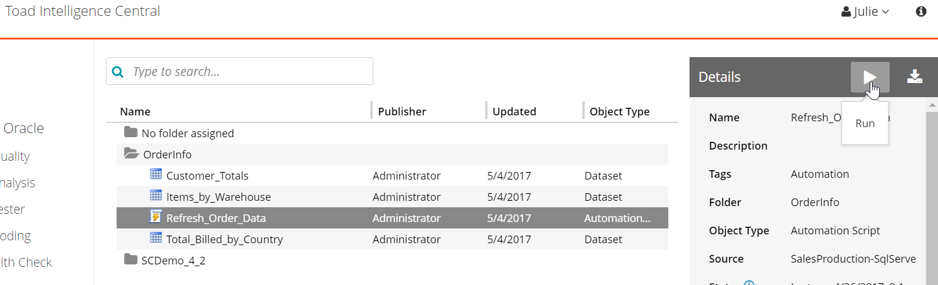Click 5/4/2017 date in Items_by_Warehouse row

point(509,197)
